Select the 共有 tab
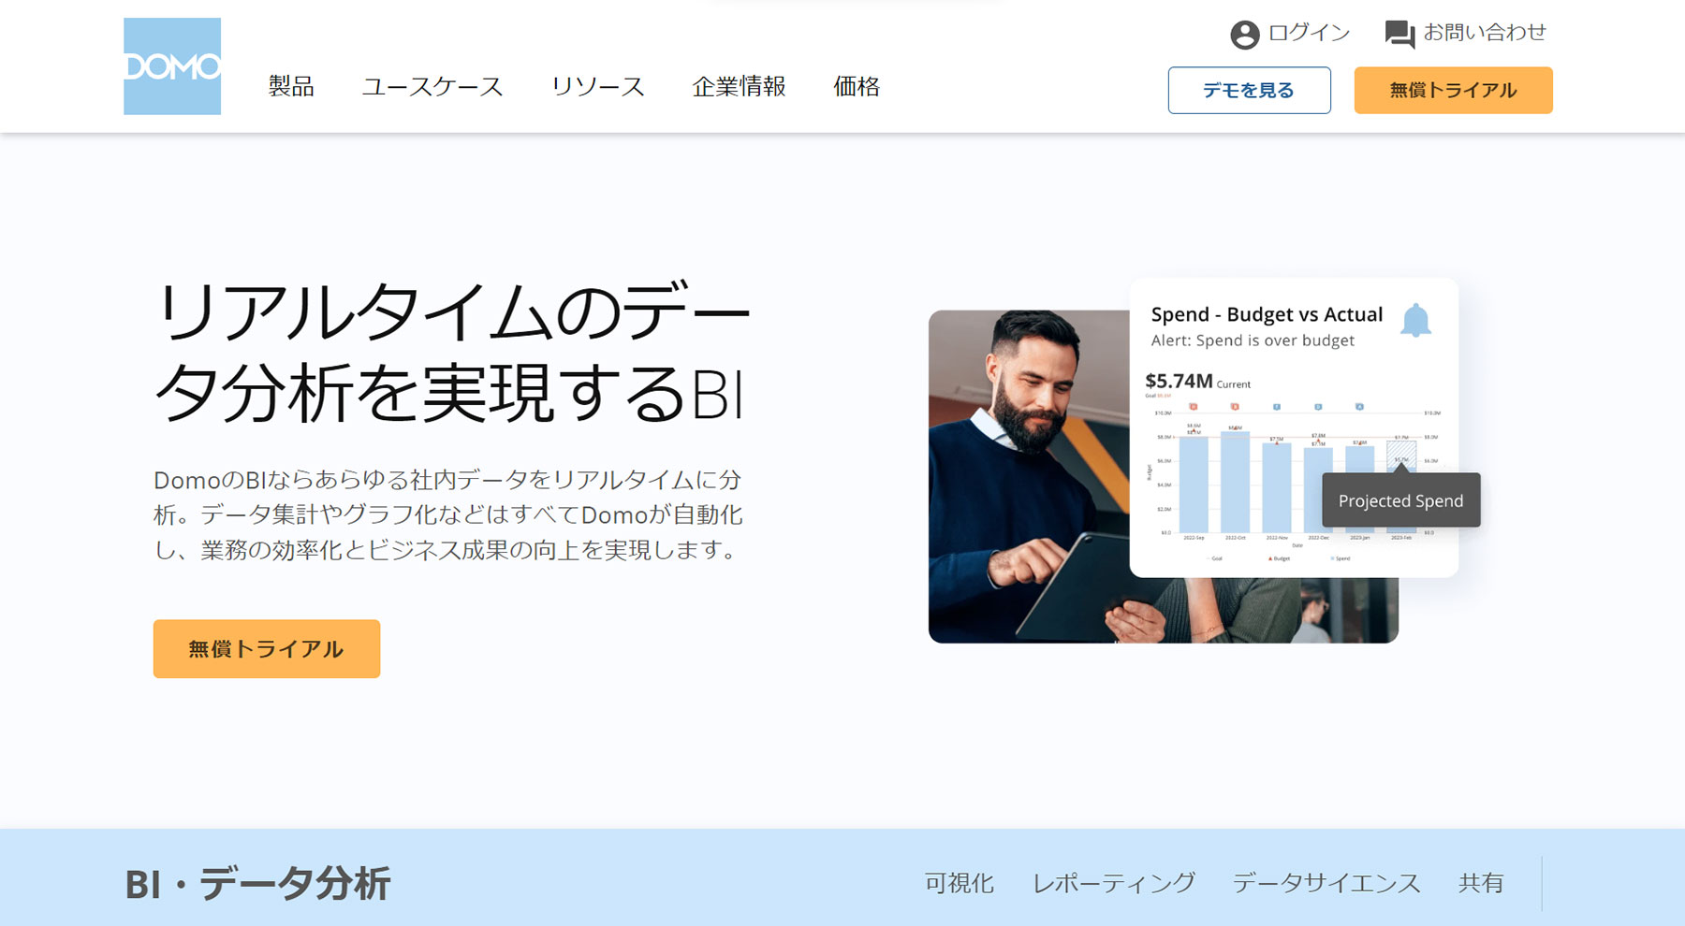 pos(1481,882)
